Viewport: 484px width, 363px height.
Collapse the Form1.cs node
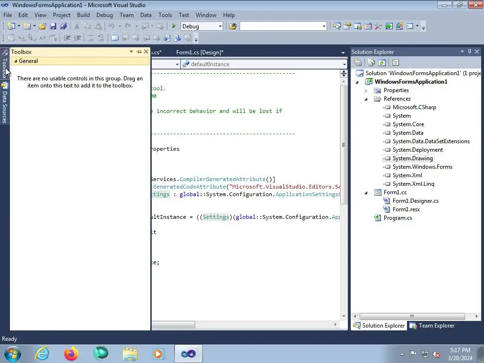click(366, 193)
